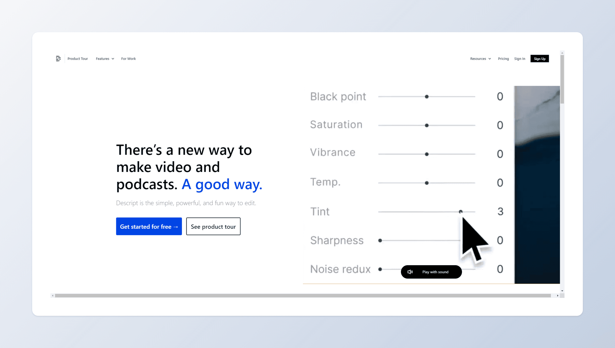Screen dimensions: 615x348
Task: Click the horizontal scrollbar thumb
Action: pyautogui.click(x=303, y=295)
